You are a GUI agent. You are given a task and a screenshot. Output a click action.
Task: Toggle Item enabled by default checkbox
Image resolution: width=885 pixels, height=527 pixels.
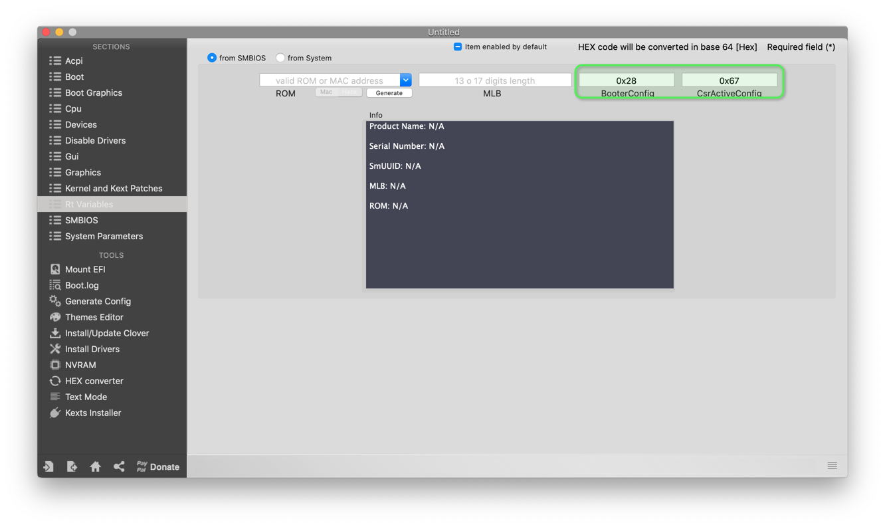coord(458,47)
